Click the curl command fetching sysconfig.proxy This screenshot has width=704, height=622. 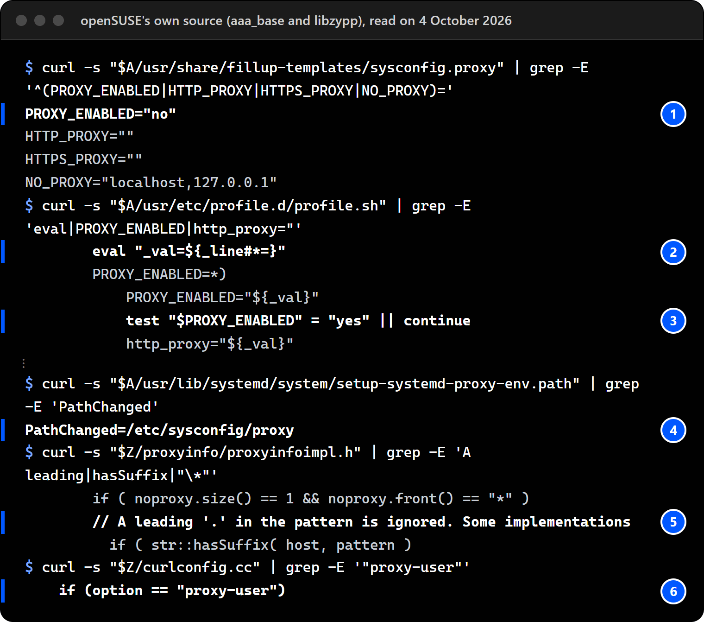(307, 68)
